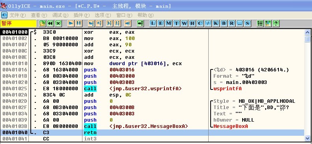
Task: Click the 'Format = "%d"' comment
Action: click(234, 76)
